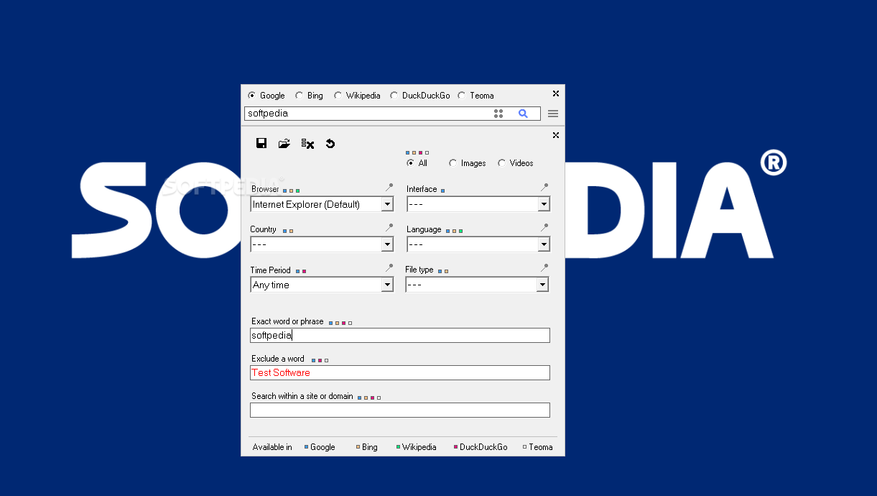Click the "File type" label

(419, 270)
